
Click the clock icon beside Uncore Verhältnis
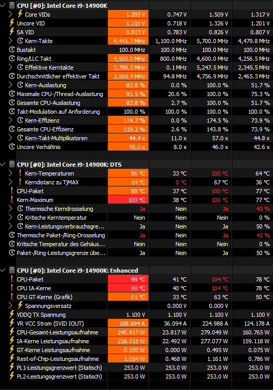point(12,147)
